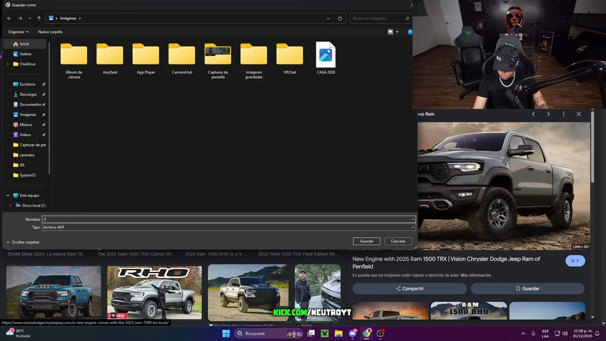Open the RAM 1500 RHO related thumbnail
This screenshot has height=341, width=606.
(469, 311)
